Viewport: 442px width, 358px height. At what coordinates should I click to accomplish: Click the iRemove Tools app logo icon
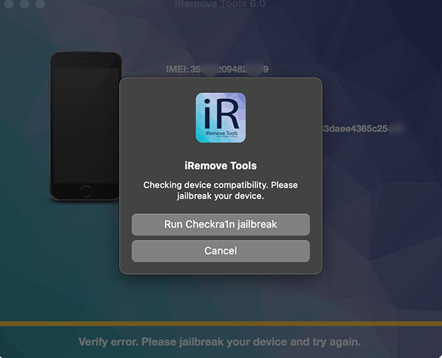221,117
